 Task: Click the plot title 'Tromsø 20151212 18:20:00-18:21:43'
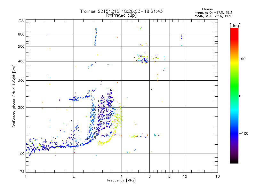[121, 11]
